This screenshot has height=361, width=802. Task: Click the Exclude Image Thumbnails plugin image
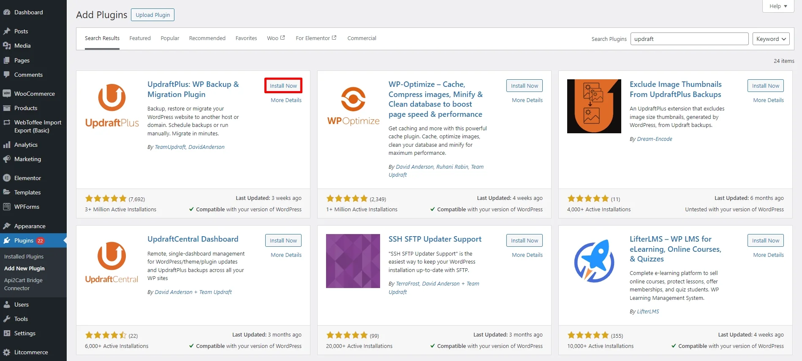[x=594, y=106]
